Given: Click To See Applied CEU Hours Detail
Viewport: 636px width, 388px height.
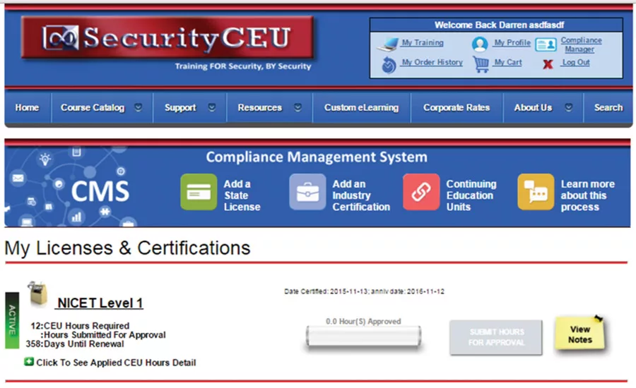Looking at the screenshot, I should click(x=116, y=363).
